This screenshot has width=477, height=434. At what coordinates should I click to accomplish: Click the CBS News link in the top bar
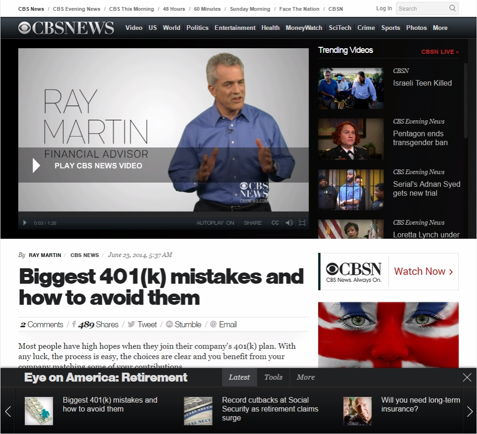click(x=31, y=9)
